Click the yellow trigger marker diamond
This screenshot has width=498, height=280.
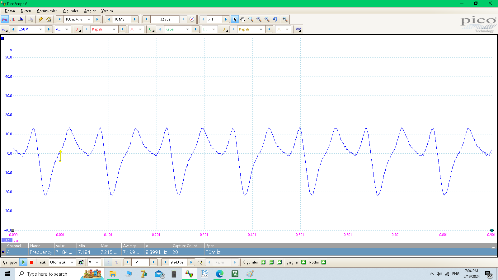[x=60, y=152]
